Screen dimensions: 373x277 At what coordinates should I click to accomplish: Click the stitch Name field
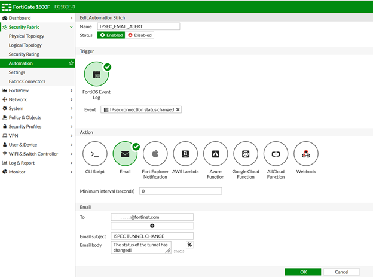[x=139, y=26]
